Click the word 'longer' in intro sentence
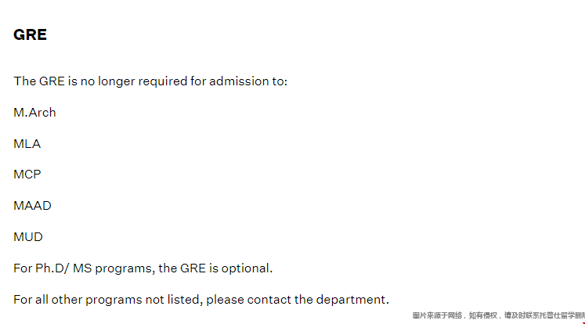 (117, 81)
